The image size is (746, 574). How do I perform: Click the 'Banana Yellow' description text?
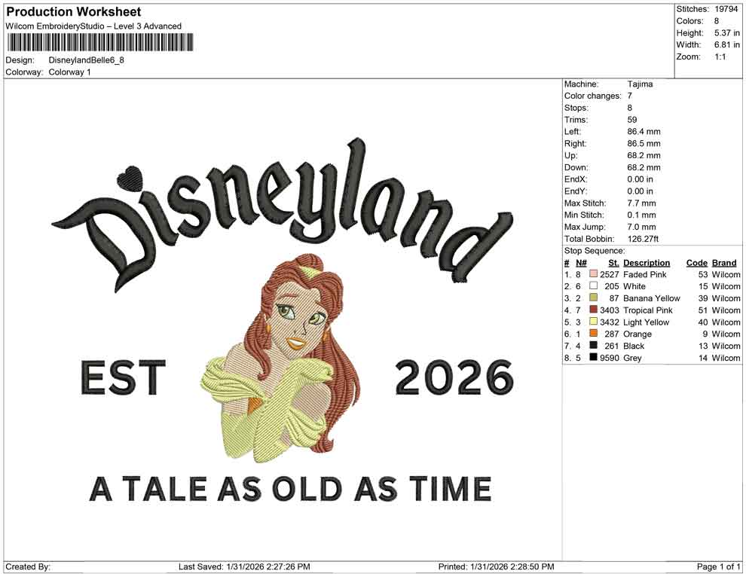click(x=651, y=298)
